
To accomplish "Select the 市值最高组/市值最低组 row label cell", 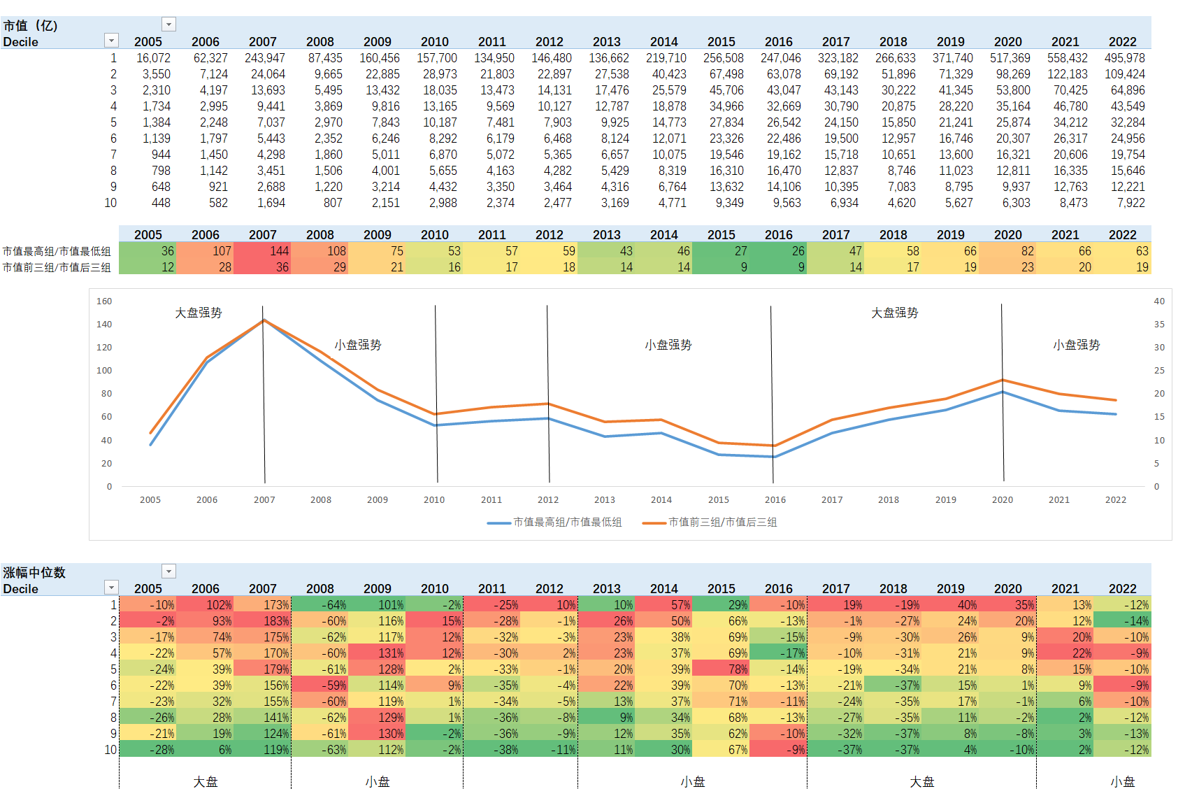I will coord(57,251).
